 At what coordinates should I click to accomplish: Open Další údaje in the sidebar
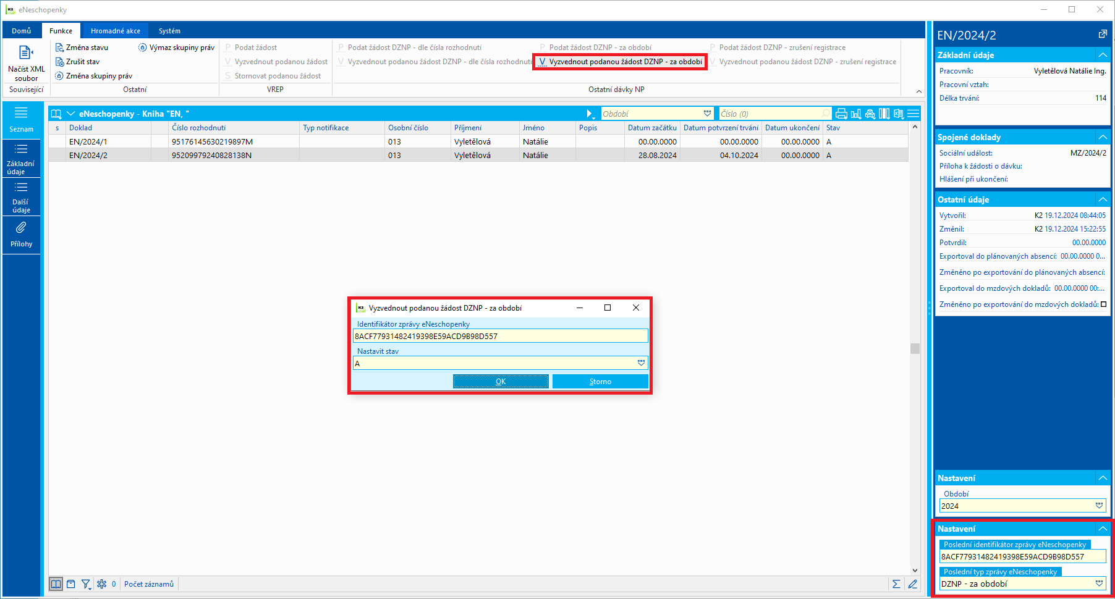point(21,197)
